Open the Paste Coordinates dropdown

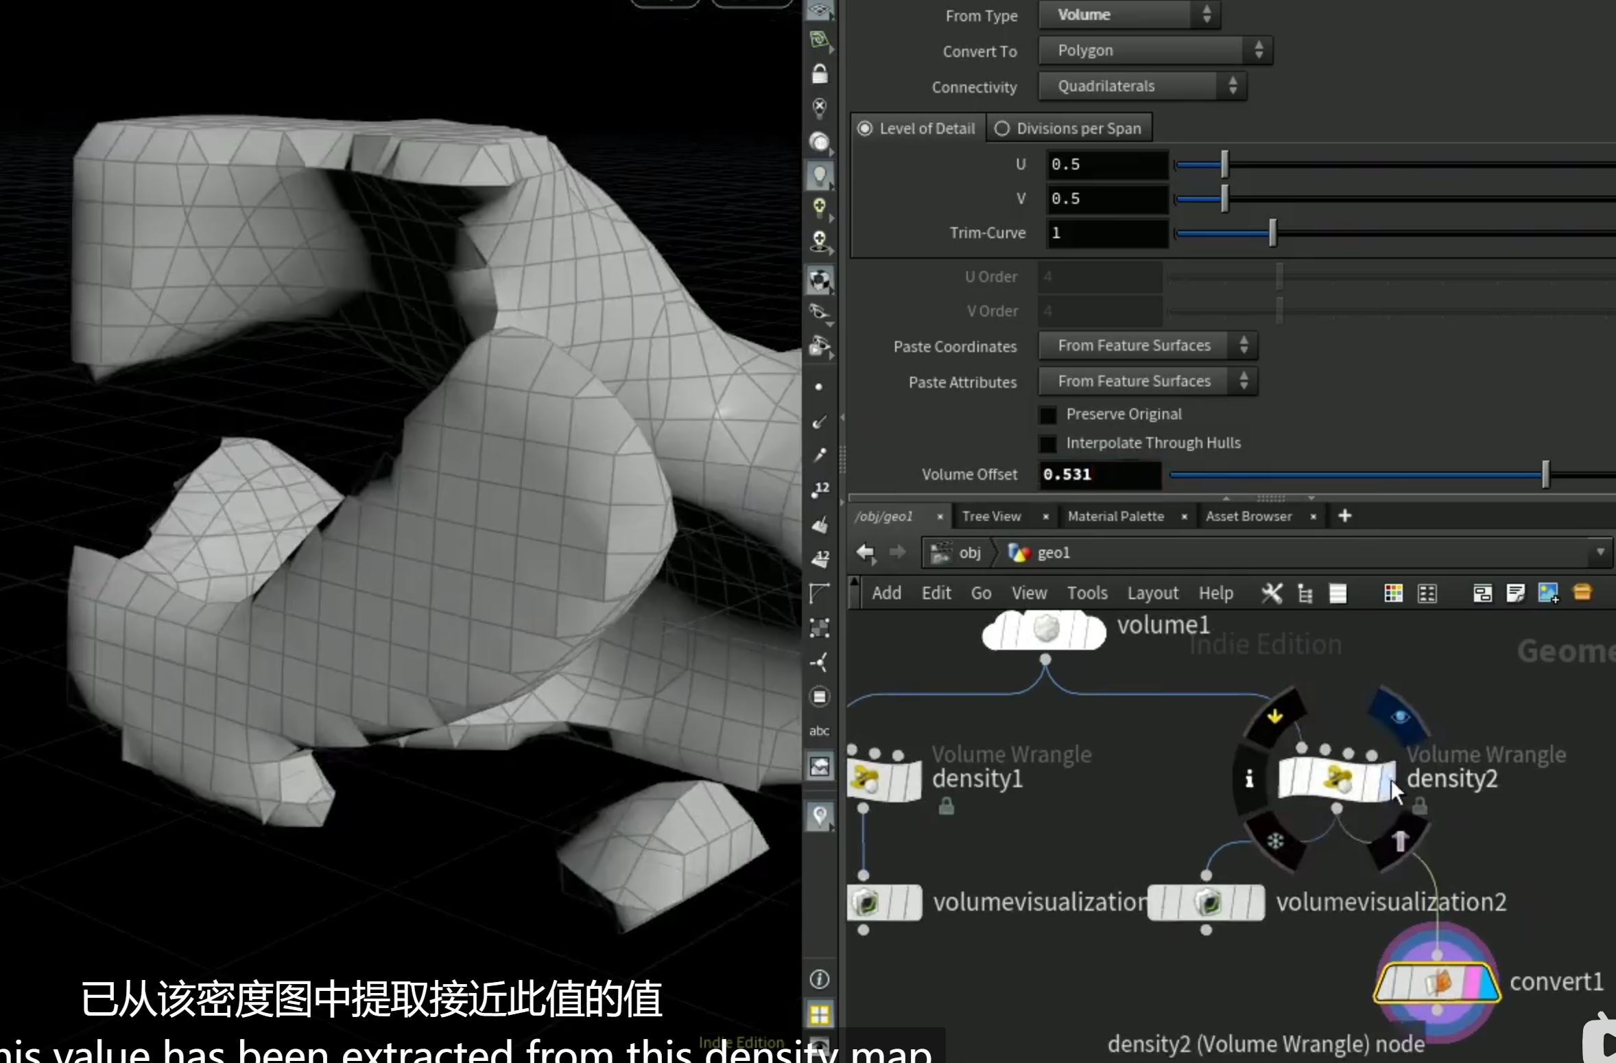[1148, 346]
